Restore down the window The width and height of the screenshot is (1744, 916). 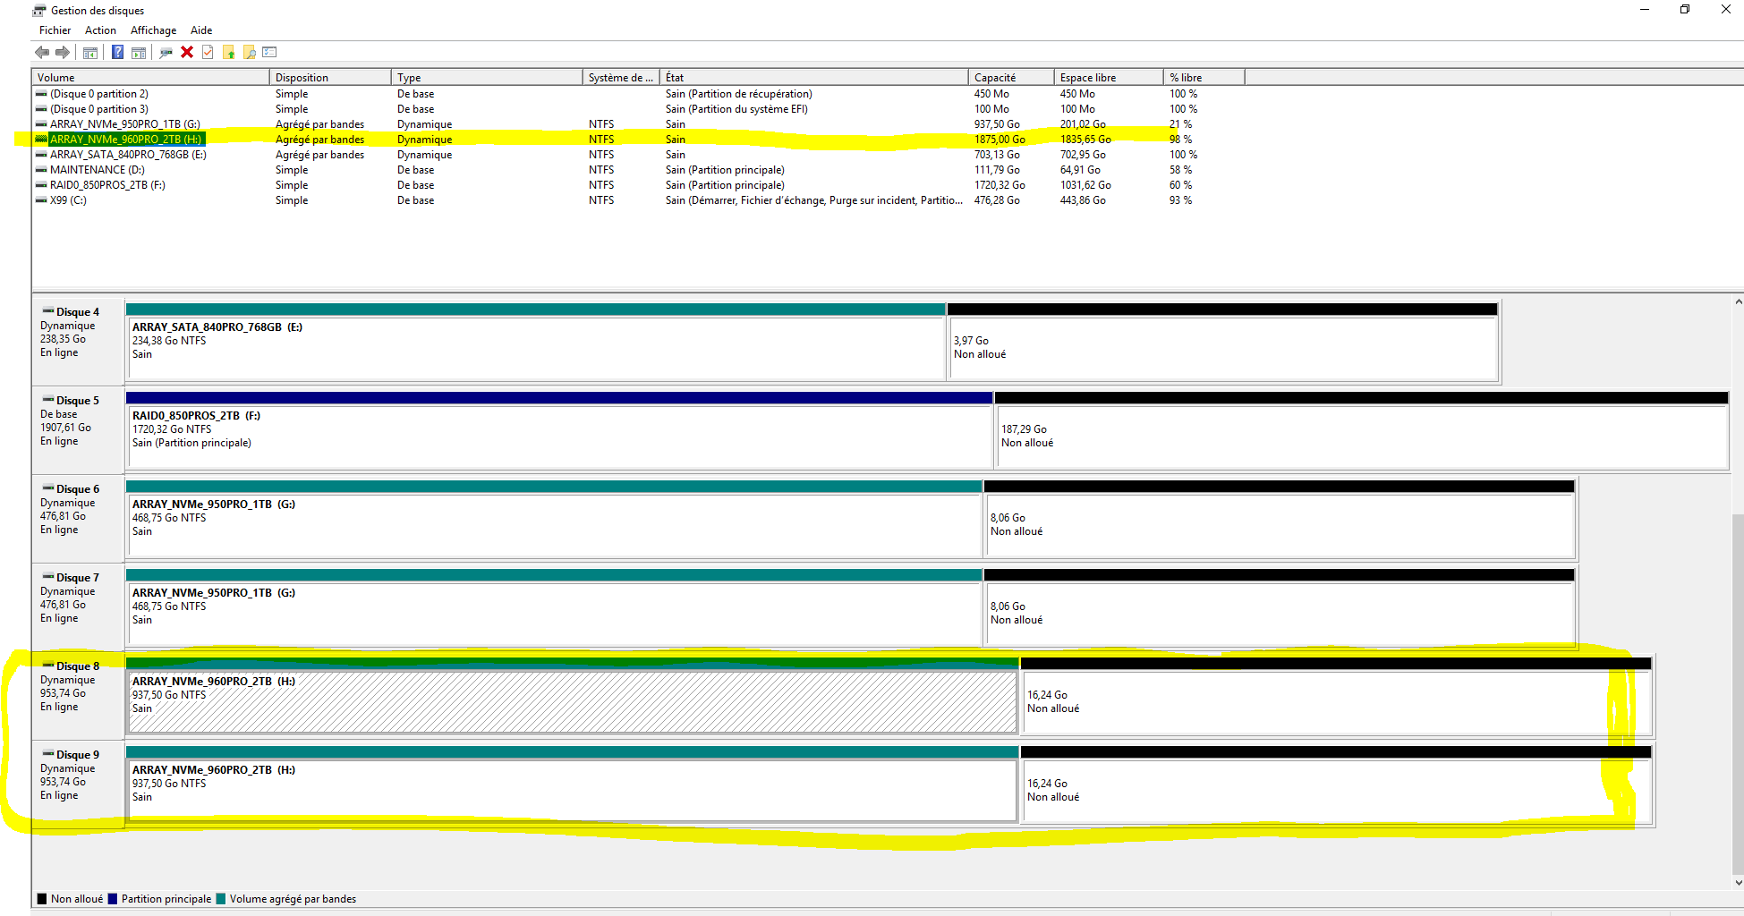tap(1685, 10)
